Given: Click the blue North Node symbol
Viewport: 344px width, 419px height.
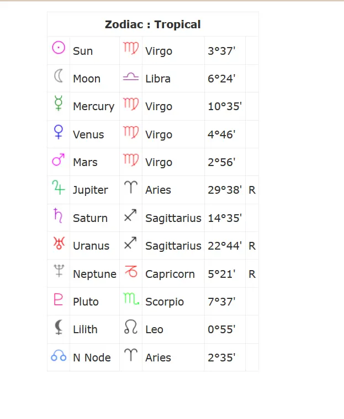Looking at the screenshot, I should click(x=59, y=355).
